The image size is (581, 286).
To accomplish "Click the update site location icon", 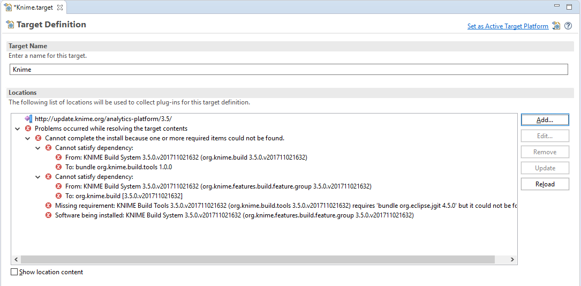I will (28, 118).
